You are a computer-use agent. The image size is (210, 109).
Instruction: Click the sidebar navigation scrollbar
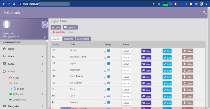(47, 74)
